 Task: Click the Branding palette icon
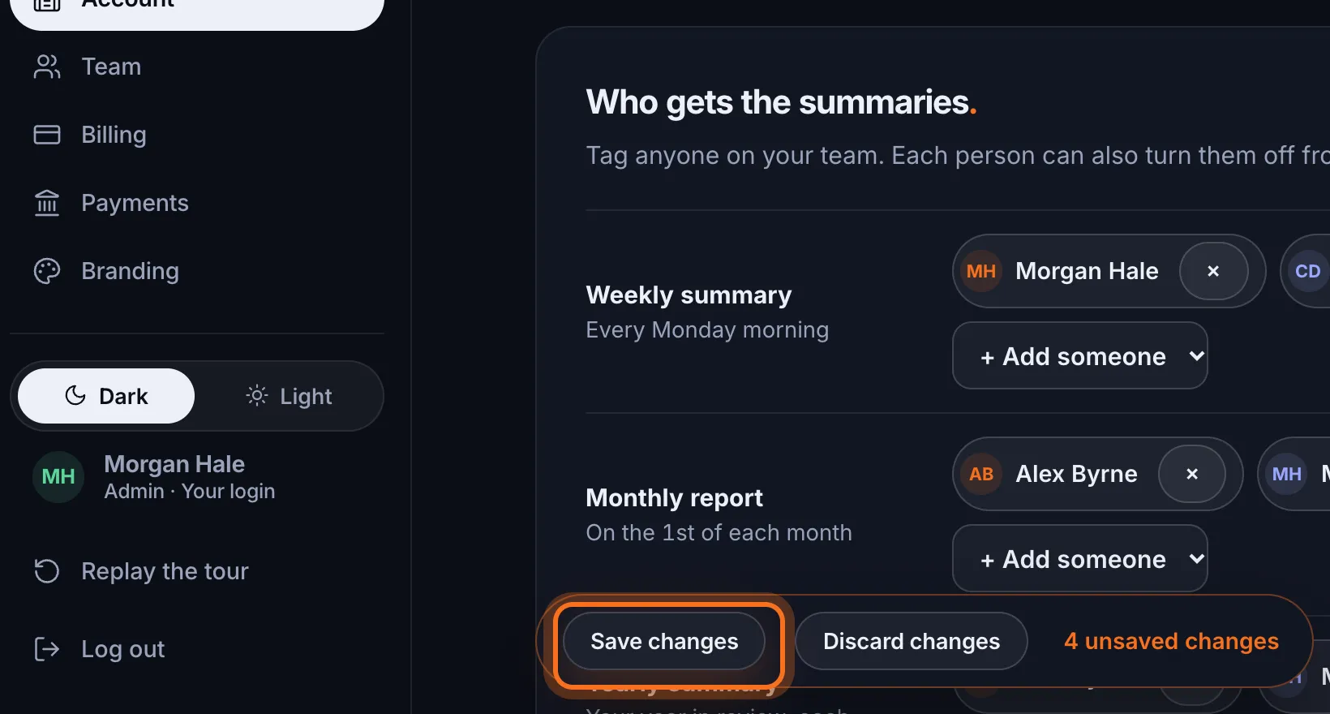(x=47, y=271)
